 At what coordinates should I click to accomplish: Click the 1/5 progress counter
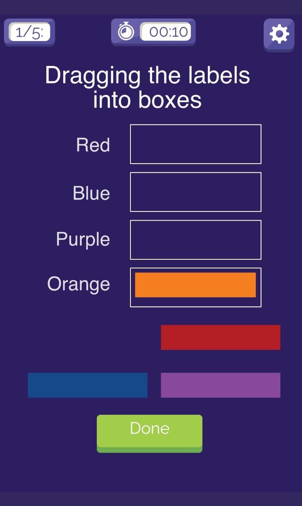tap(30, 32)
